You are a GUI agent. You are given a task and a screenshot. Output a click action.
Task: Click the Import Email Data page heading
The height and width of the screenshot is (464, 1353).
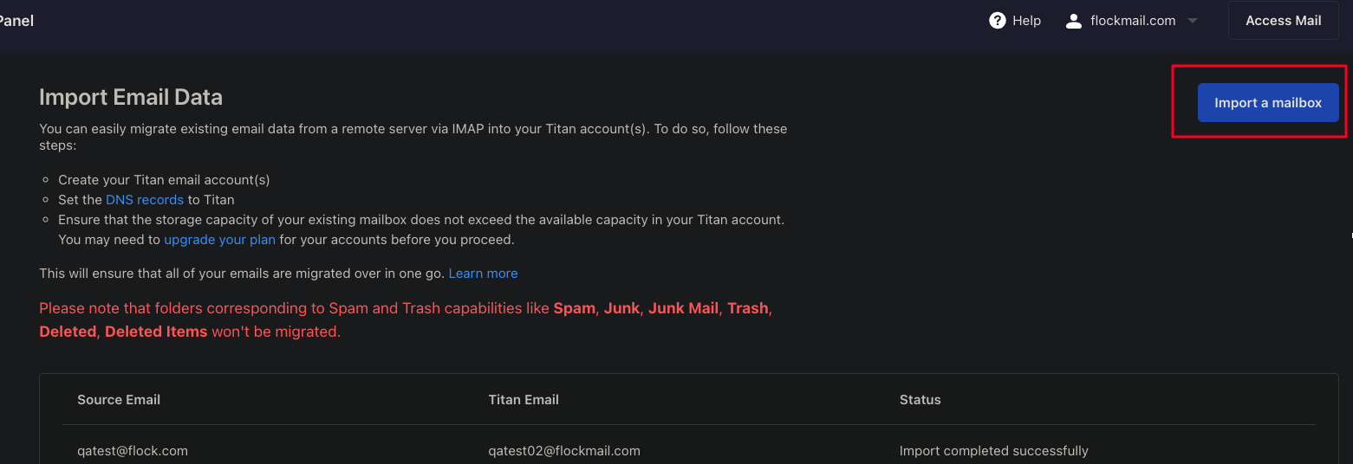[131, 97]
